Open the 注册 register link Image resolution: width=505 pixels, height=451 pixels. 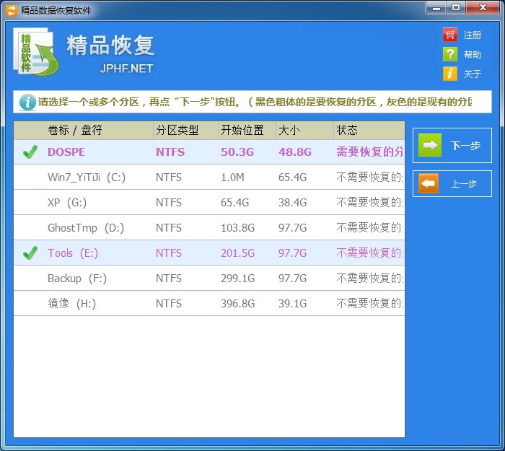tap(473, 35)
